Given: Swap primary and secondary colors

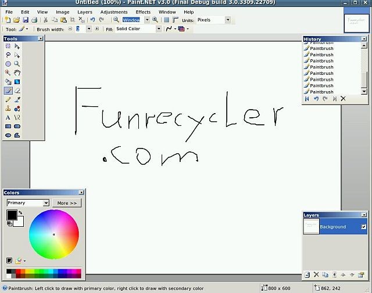Looking at the screenshot, I should (20, 212).
